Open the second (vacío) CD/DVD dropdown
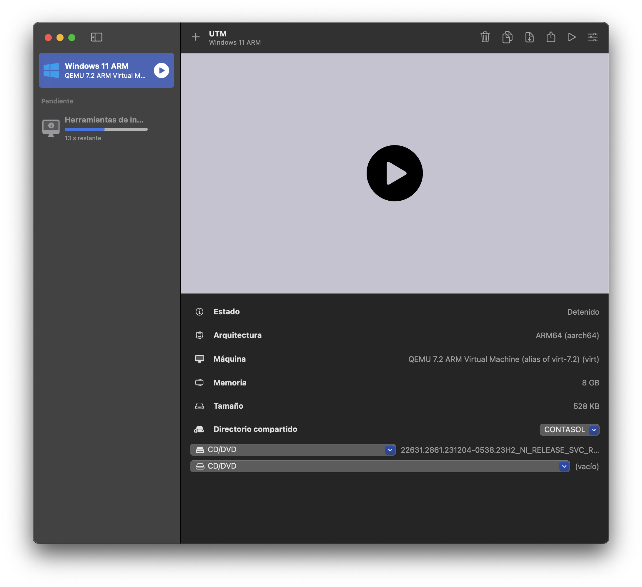This screenshot has height=587, width=642. (380, 466)
